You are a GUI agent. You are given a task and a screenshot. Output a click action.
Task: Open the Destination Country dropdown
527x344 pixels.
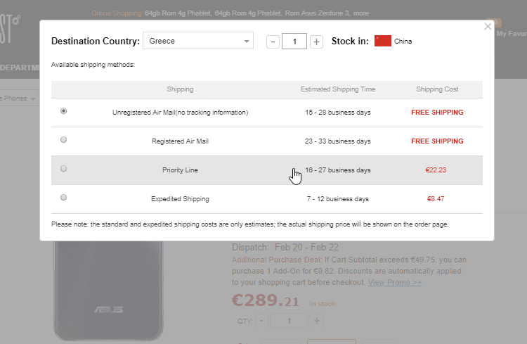(197, 41)
